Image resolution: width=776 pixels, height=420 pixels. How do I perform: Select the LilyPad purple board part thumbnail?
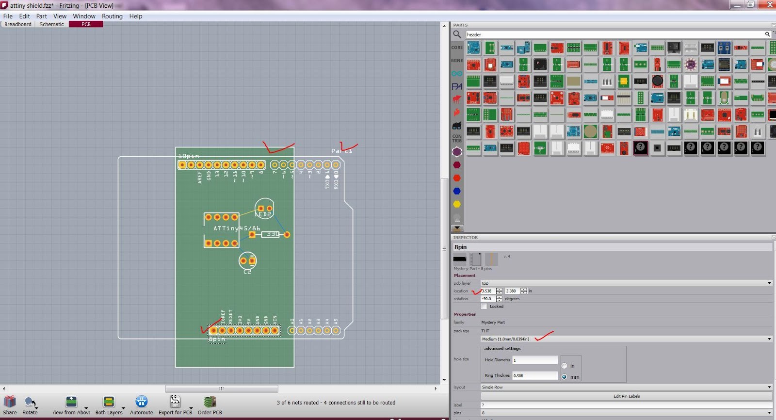691,65
